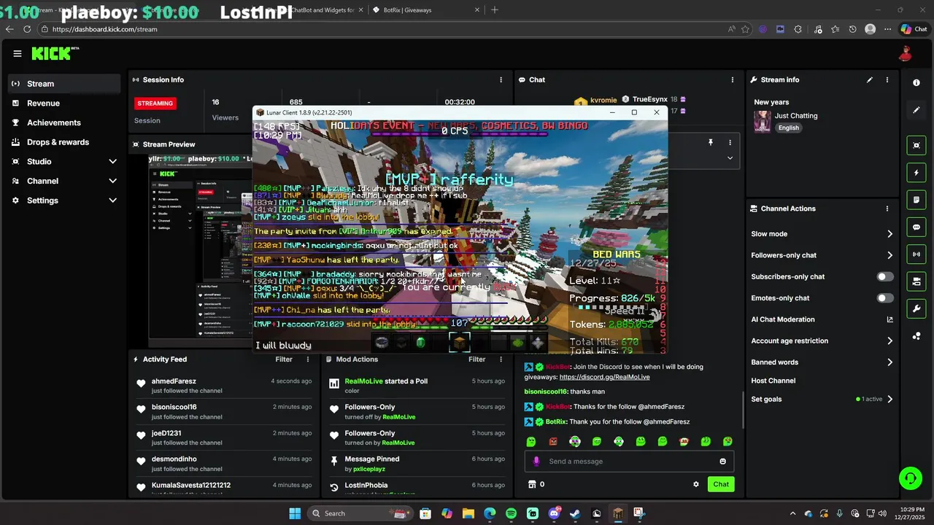This screenshot has height=525, width=934.
Task: Open the Activity Feed Filter
Action: (x=284, y=359)
